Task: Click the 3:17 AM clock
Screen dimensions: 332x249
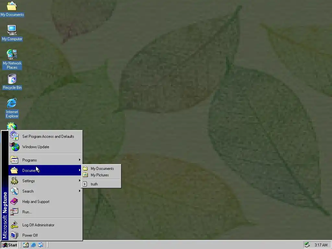Action: click(x=321, y=245)
